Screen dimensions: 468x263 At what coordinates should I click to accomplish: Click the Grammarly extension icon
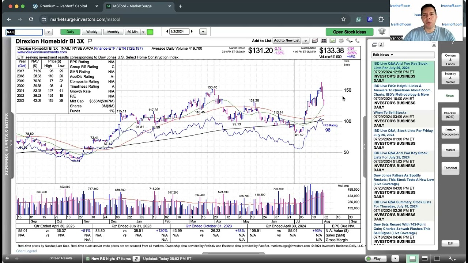tap(359, 19)
